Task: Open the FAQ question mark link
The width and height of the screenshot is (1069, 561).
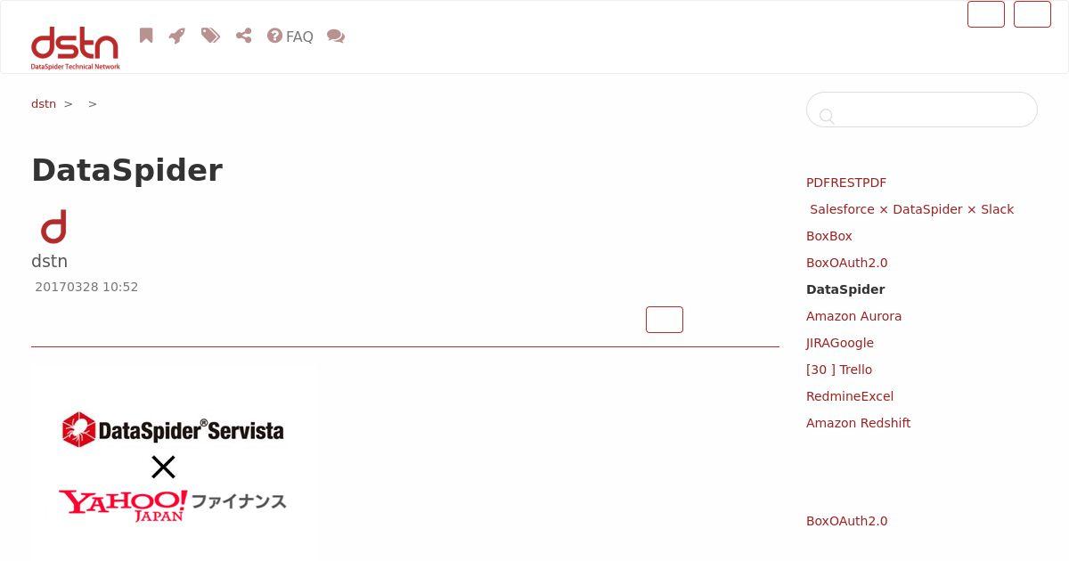Action: [x=290, y=37]
